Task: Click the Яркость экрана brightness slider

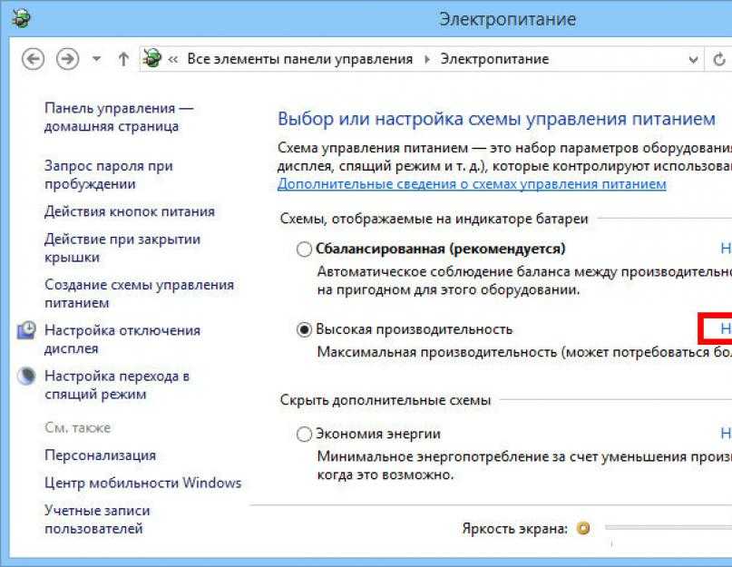Action: [x=668, y=528]
